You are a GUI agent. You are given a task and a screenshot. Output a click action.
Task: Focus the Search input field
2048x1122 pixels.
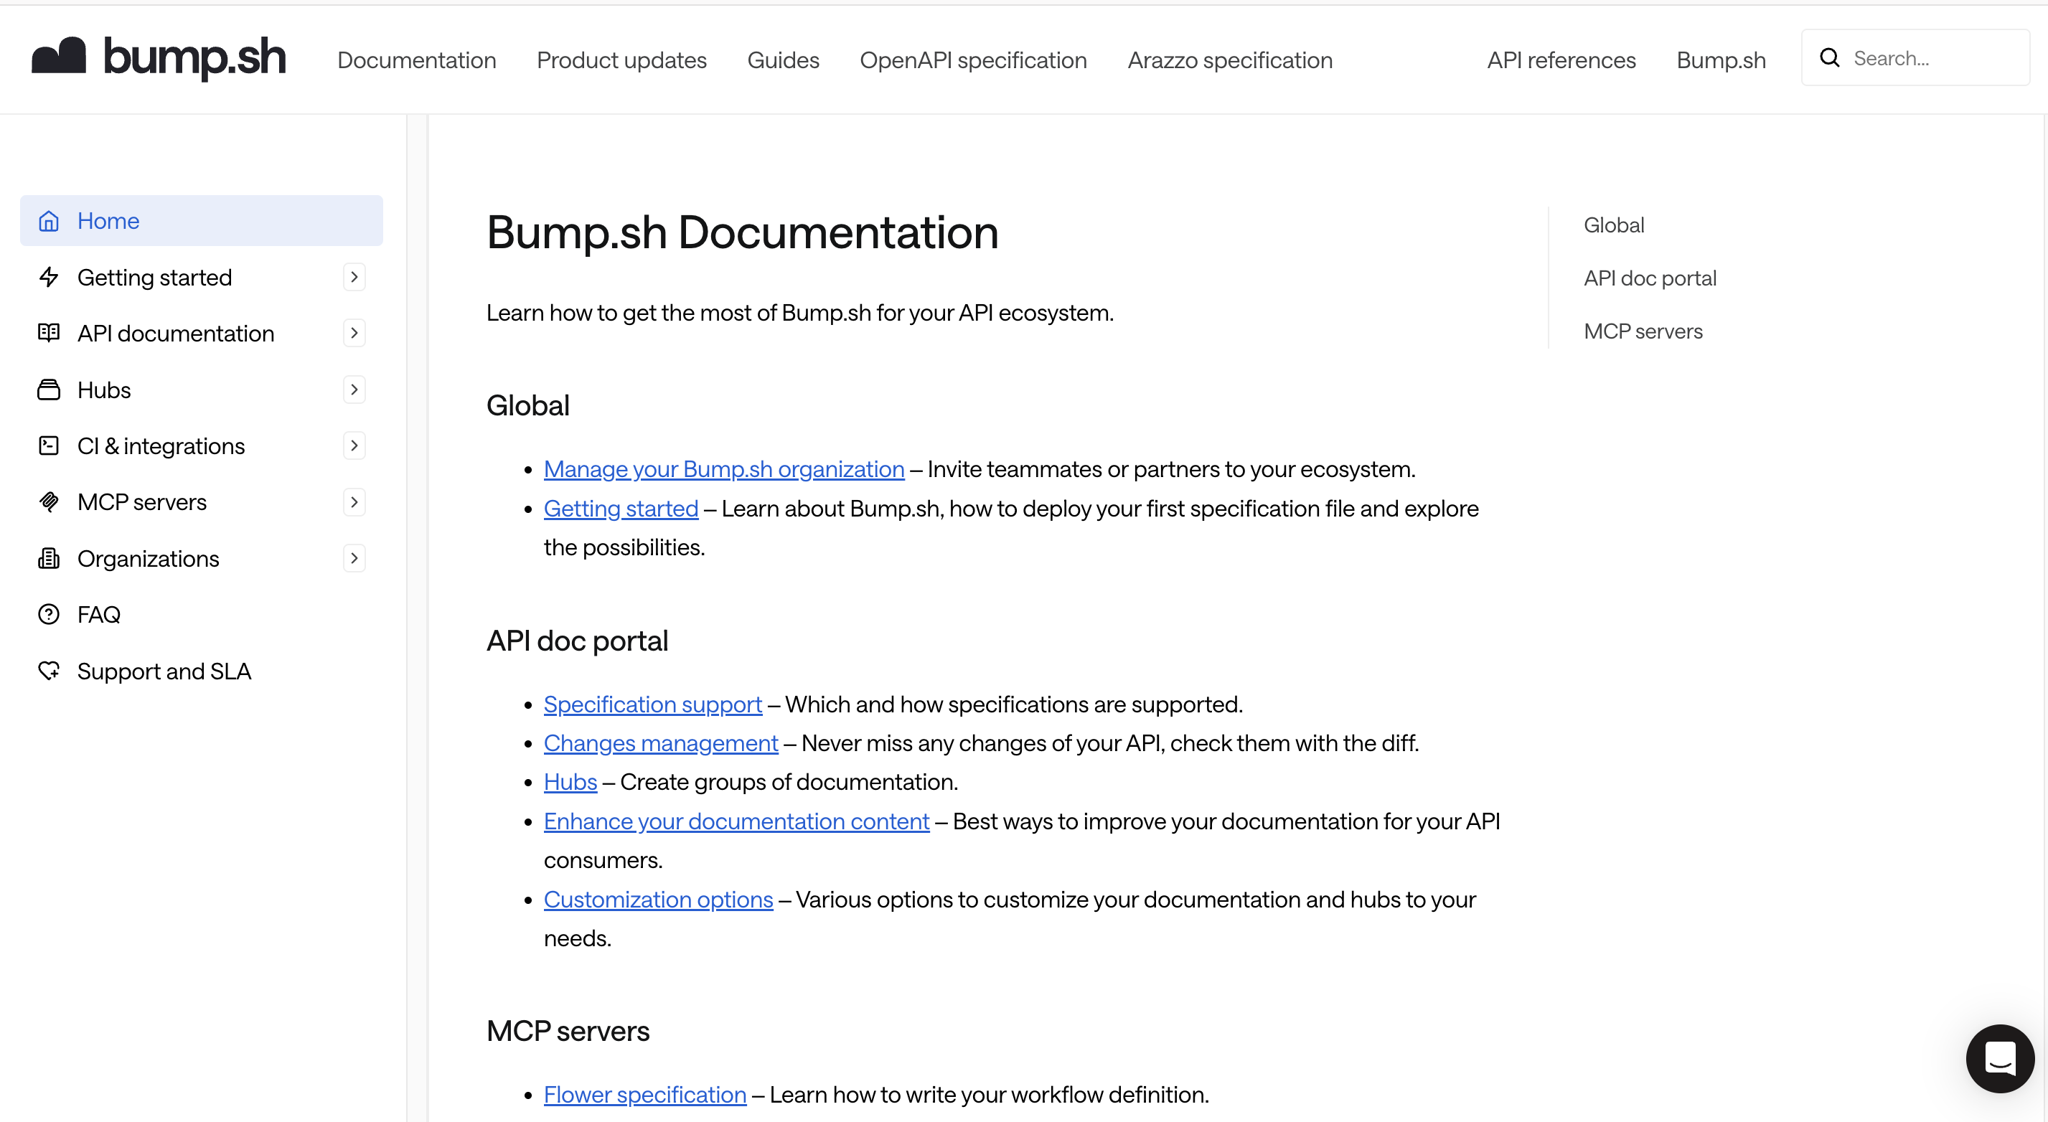pyautogui.click(x=1915, y=57)
